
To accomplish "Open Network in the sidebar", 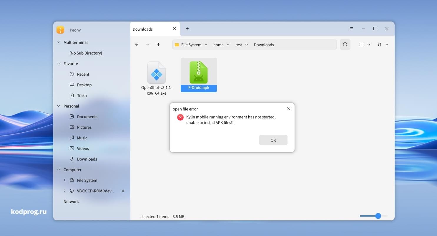I will click(71, 202).
